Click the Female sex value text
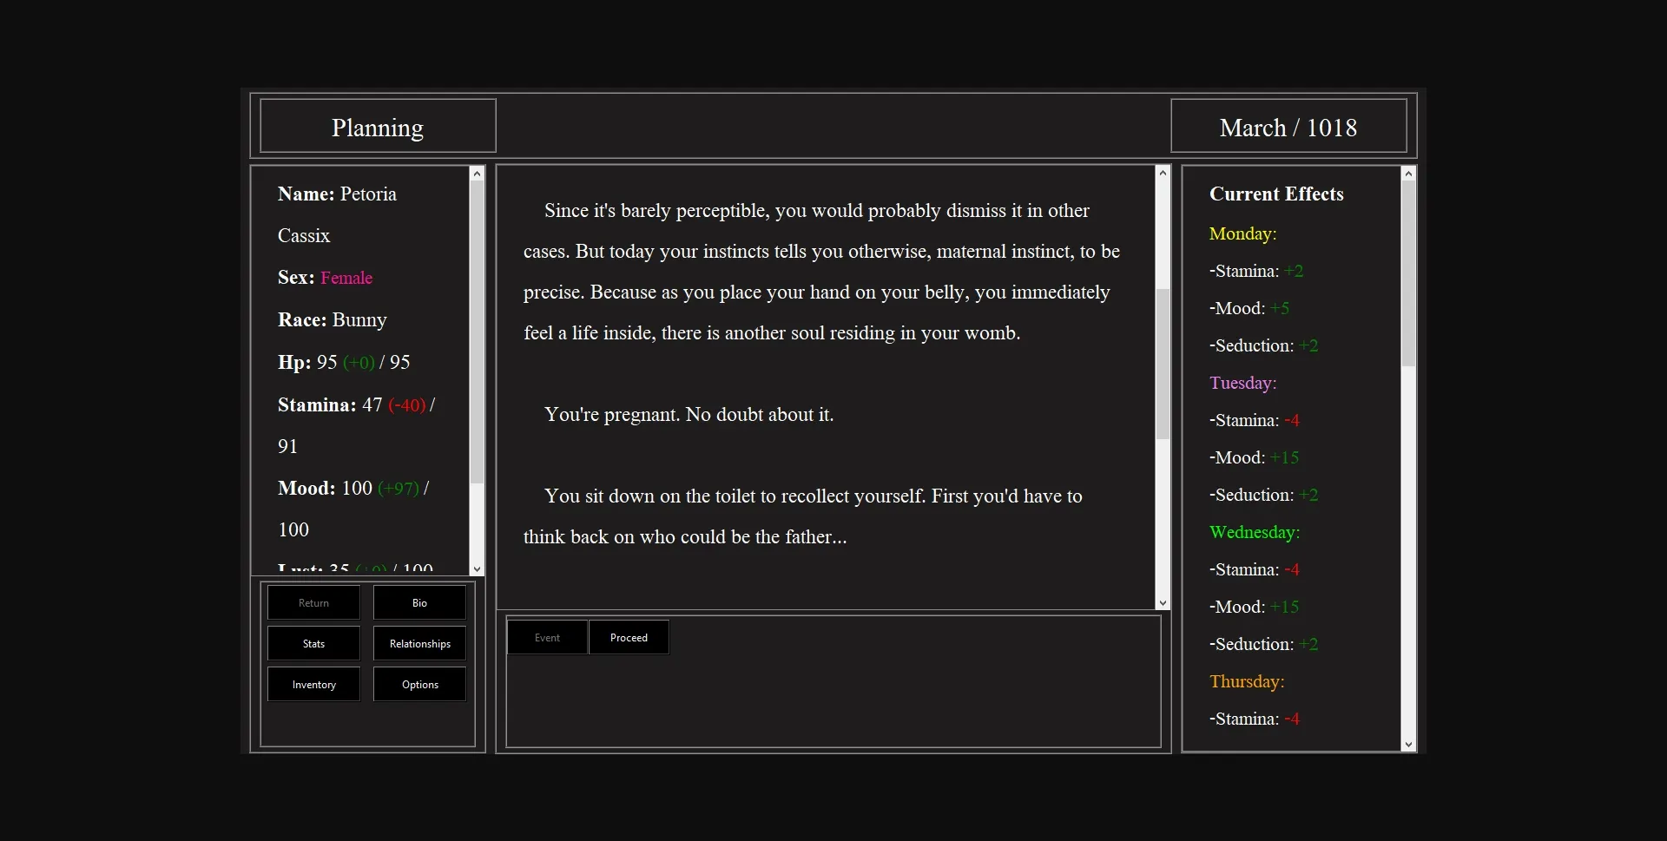This screenshot has height=841, width=1667. 346,277
